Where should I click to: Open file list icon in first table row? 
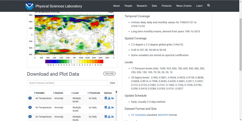106,98
